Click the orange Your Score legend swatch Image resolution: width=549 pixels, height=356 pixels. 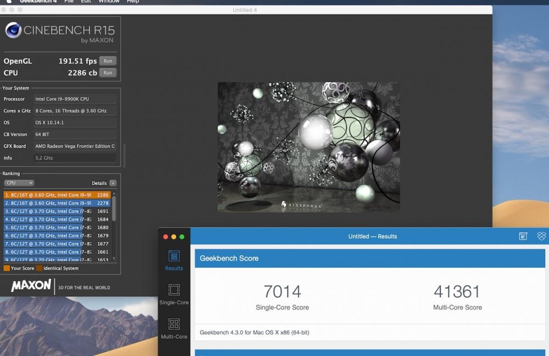coord(6,268)
